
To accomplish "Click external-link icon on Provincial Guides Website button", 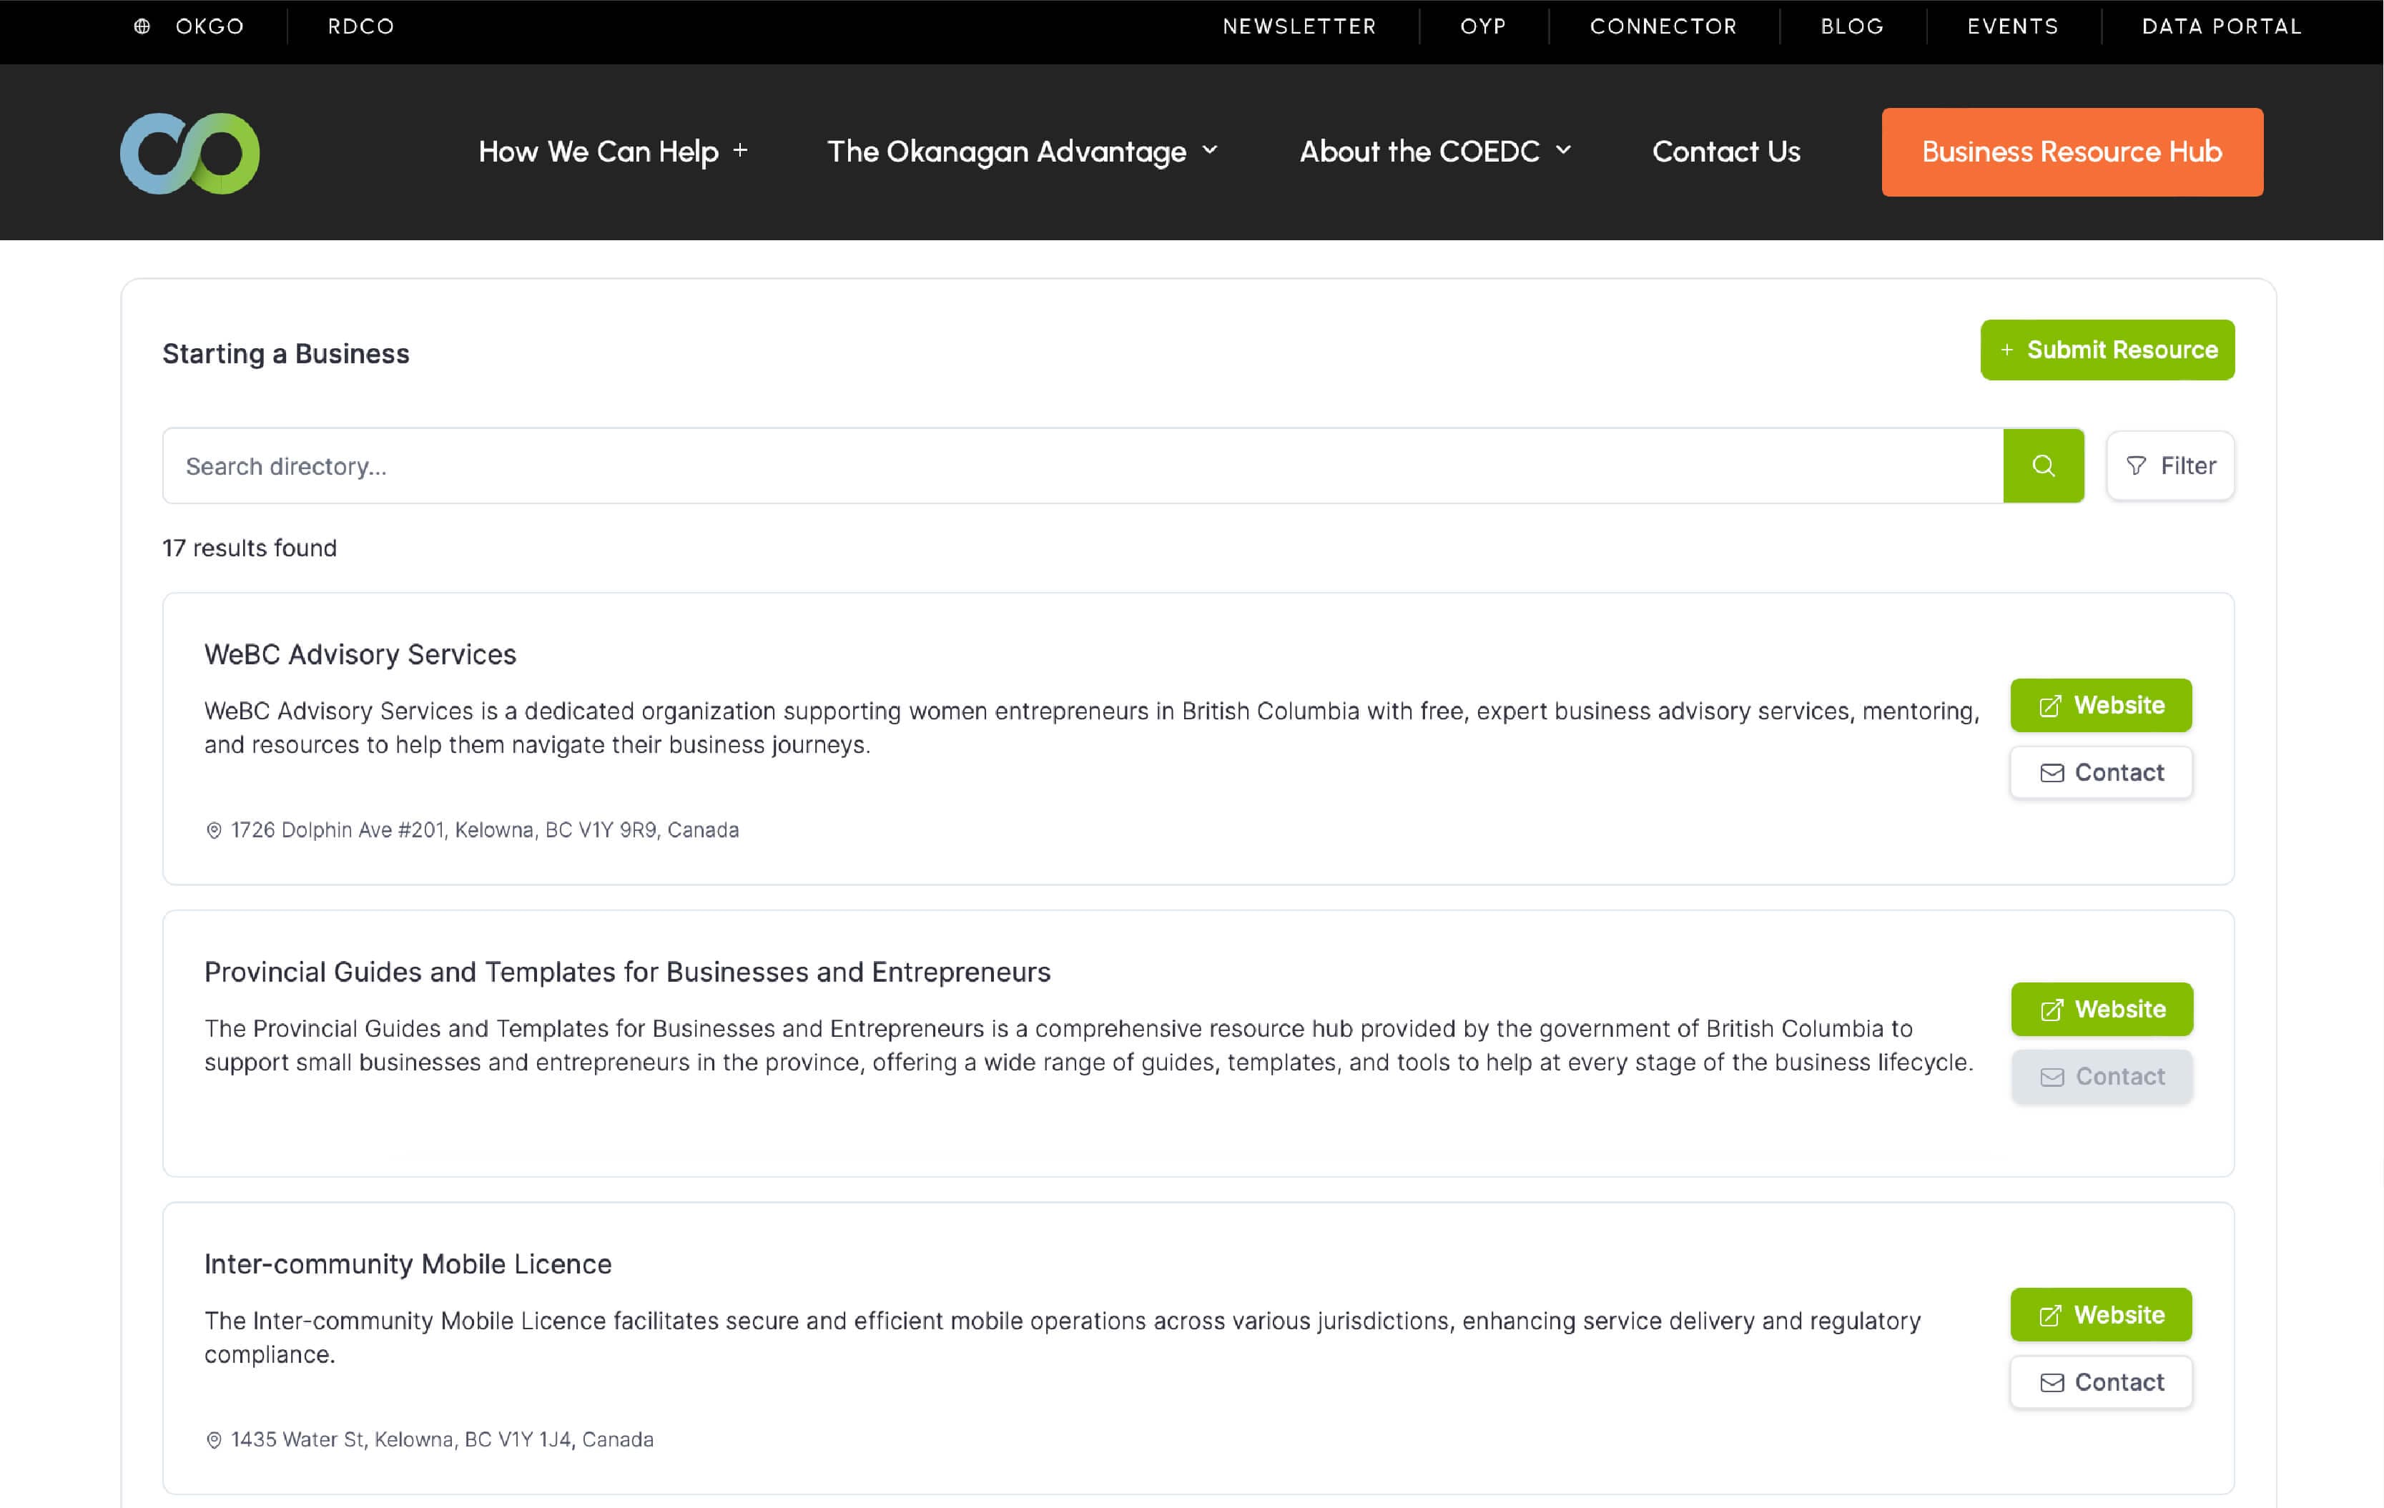I will pyautogui.click(x=2051, y=1010).
